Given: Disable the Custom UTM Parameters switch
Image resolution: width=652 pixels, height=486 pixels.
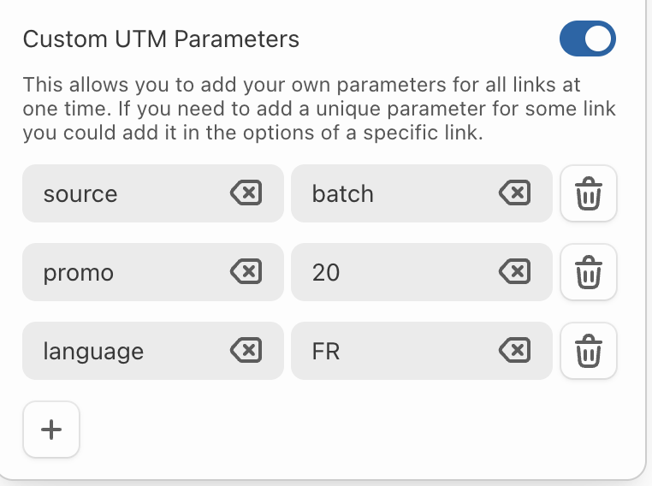Looking at the screenshot, I should (x=587, y=39).
